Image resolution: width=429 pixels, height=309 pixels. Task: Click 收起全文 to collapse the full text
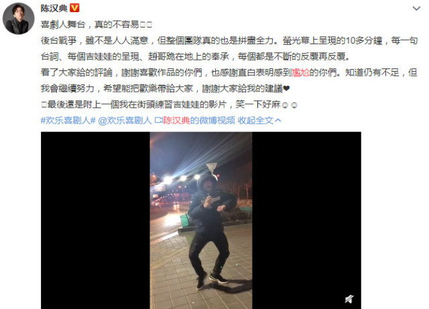(x=255, y=120)
